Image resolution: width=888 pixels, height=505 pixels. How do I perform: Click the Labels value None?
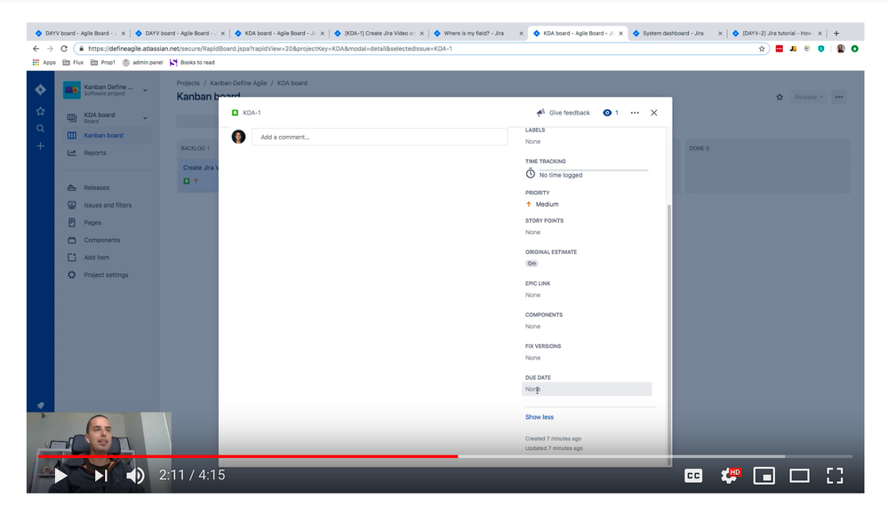(533, 141)
